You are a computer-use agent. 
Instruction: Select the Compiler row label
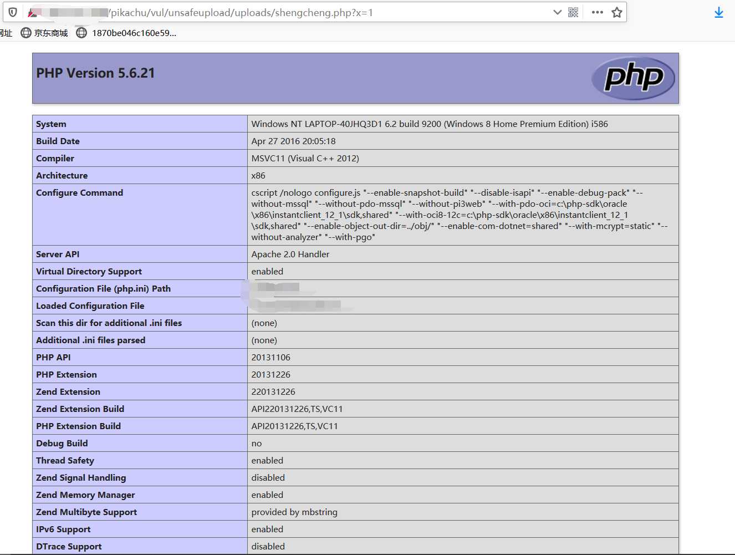55,158
